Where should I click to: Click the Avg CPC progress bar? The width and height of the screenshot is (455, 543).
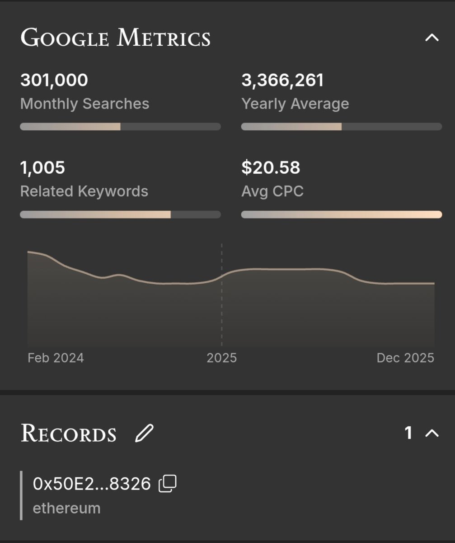[x=342, y=214]
